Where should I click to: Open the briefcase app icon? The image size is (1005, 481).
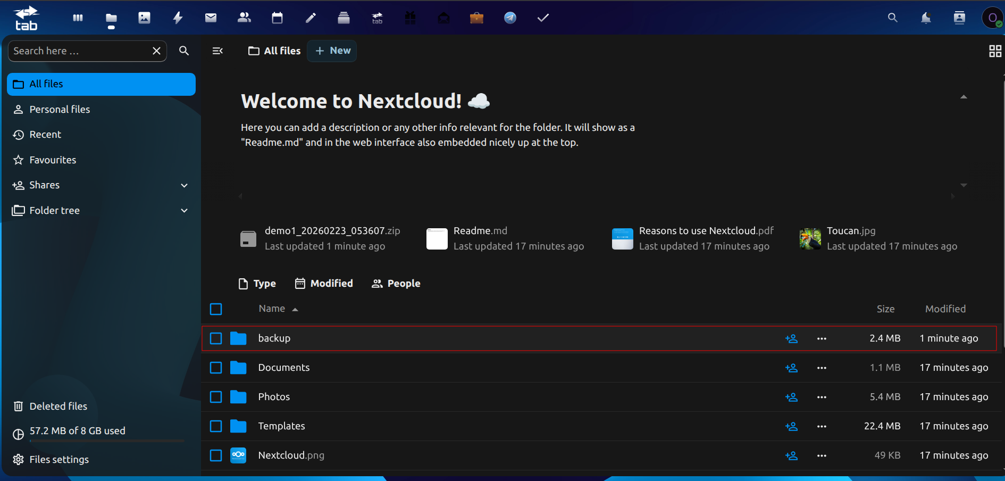tap(476, 18)
